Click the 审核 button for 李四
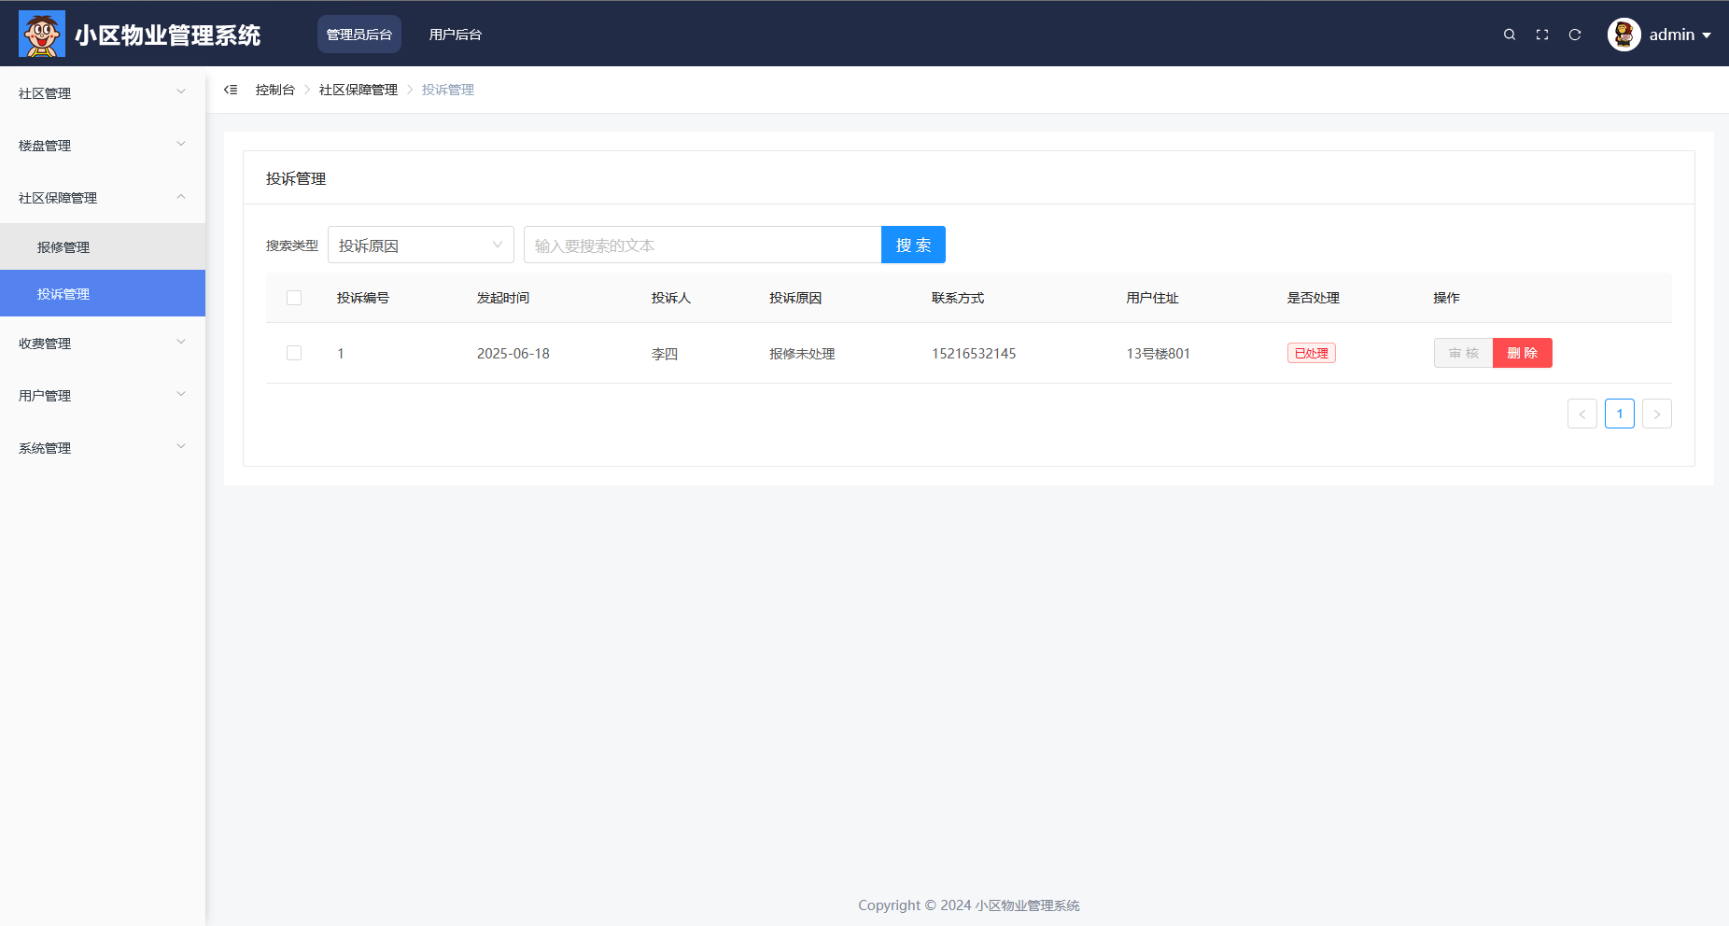 tap(1464, 353)
